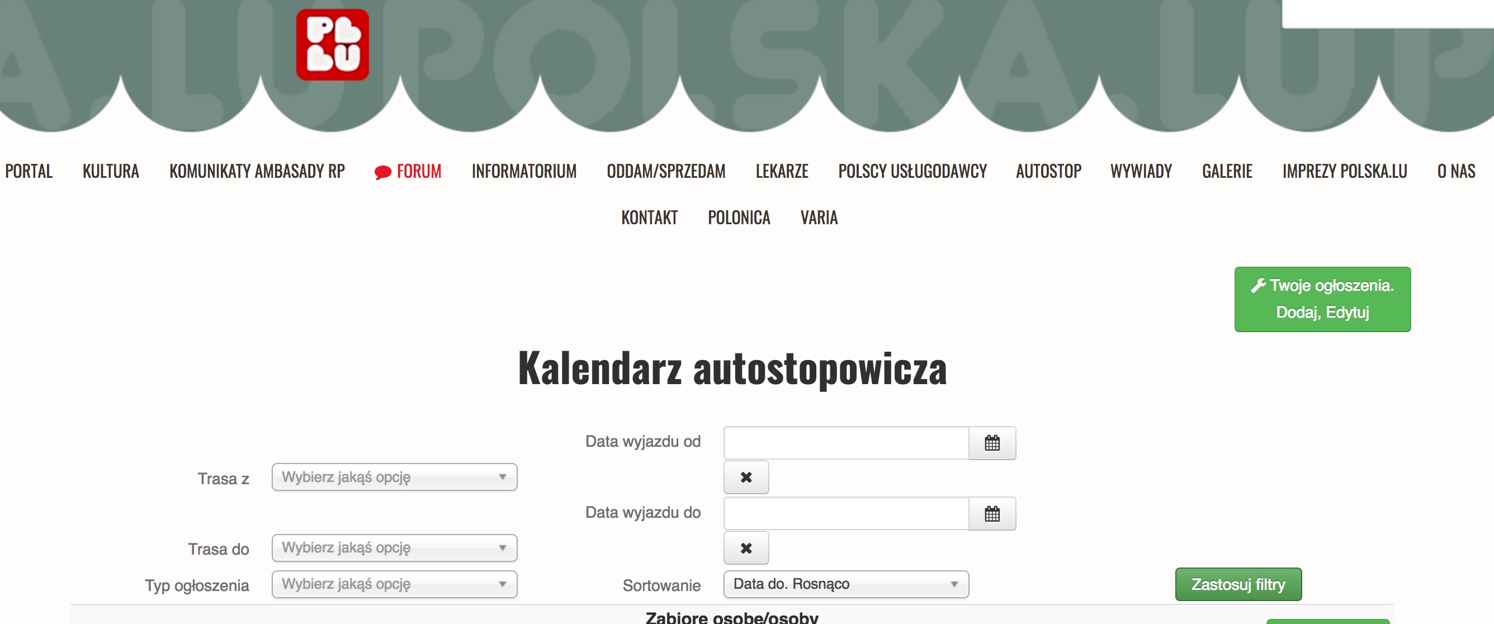Navigate to LEKARZE page
1494x624 pixels.
(x=782, y=171)
